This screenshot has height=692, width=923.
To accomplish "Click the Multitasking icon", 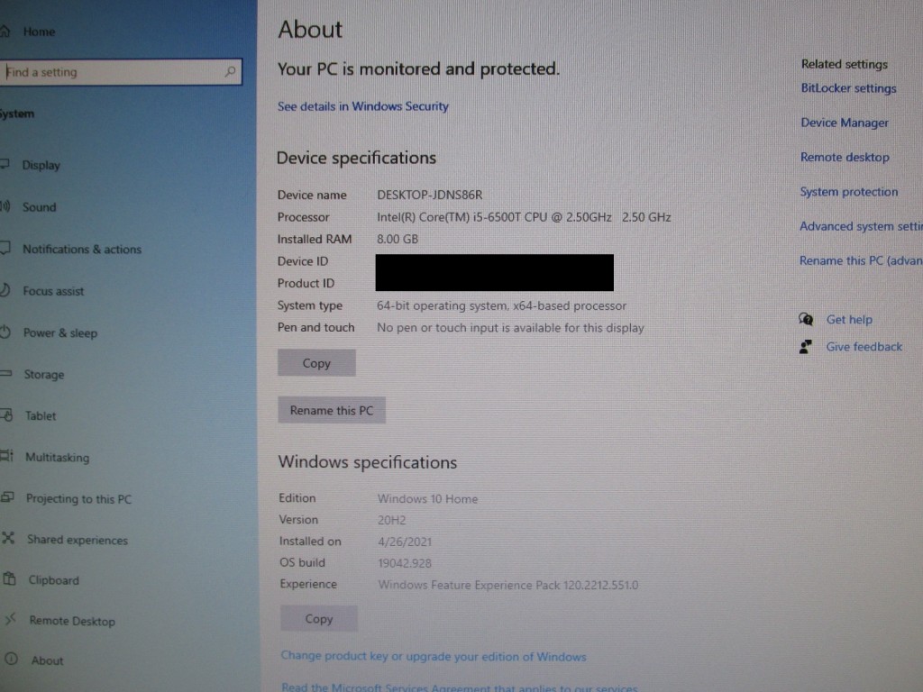I will (x=6, y=456).
